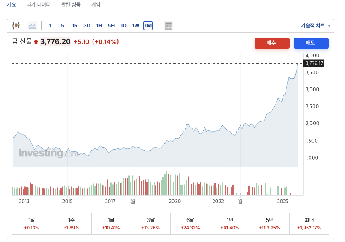Select the 5년 performance range
Screen dimensions: 345x242
point(269,223)
